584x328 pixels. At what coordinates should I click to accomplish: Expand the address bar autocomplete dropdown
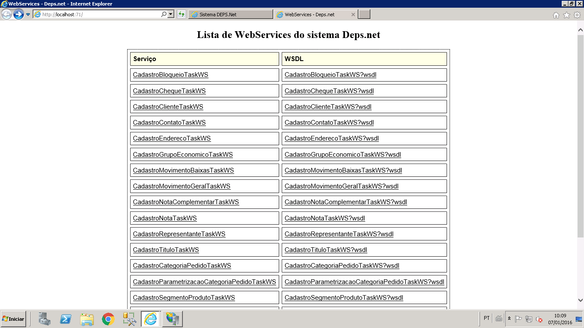coord(171,14)
